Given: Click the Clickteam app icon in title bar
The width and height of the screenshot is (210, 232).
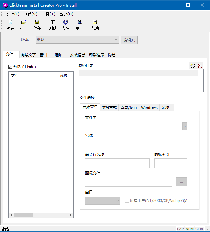Looking at the screenshot, I should [x=5, y=5].
